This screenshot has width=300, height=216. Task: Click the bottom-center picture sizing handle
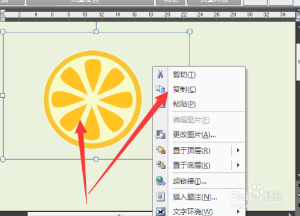point(96,159)
